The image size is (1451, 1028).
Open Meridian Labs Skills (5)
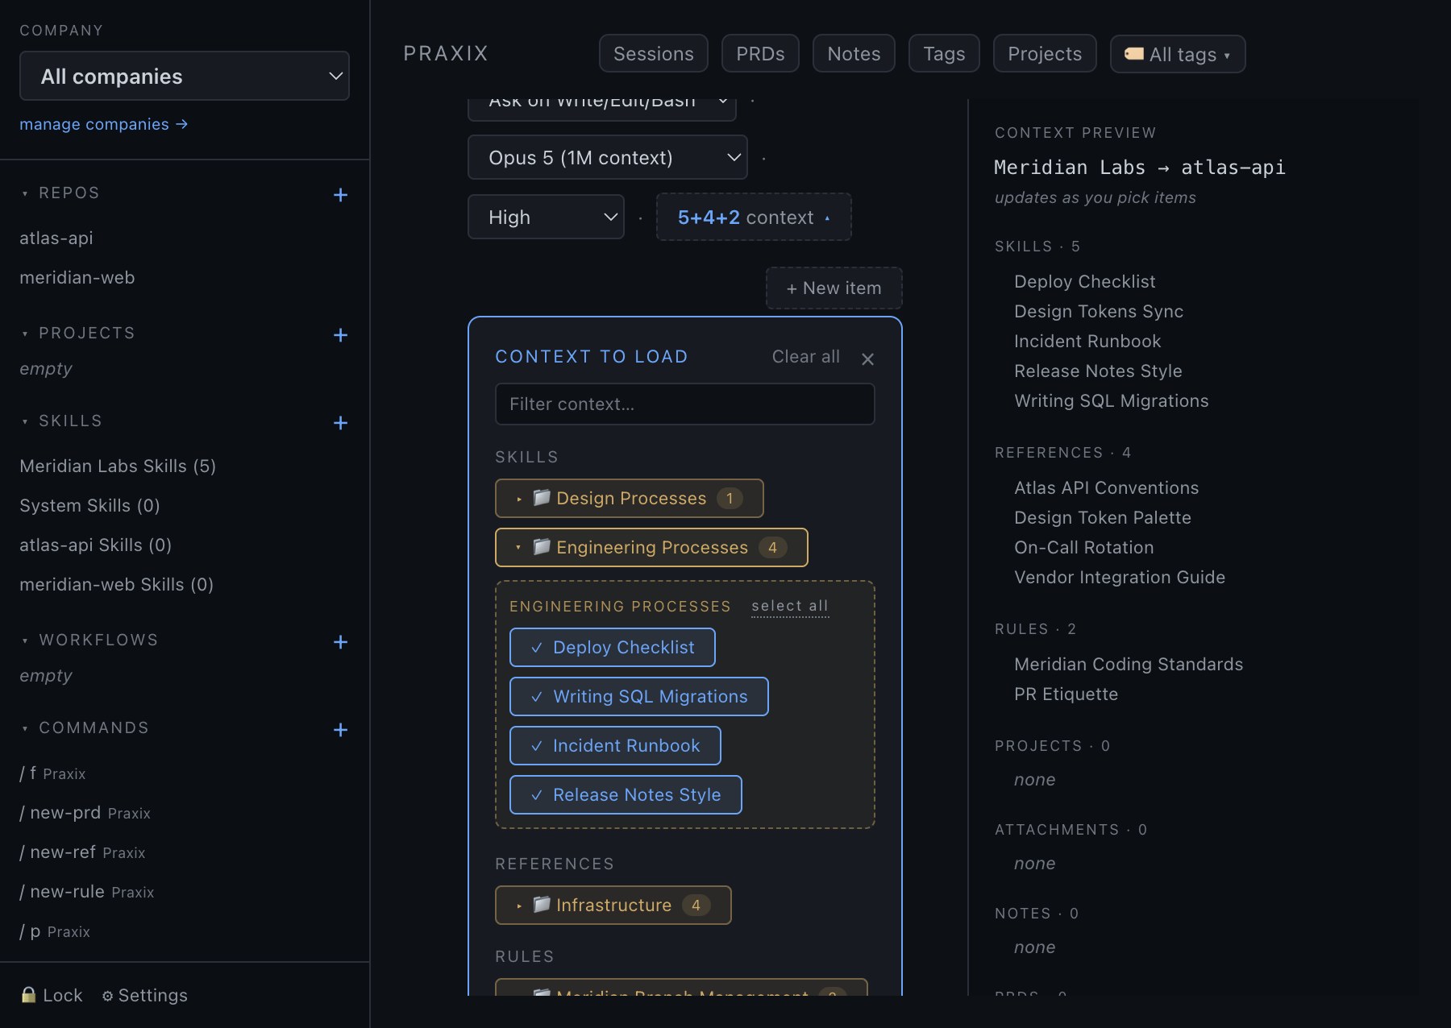pyautogui.click(x=118, y=466)
